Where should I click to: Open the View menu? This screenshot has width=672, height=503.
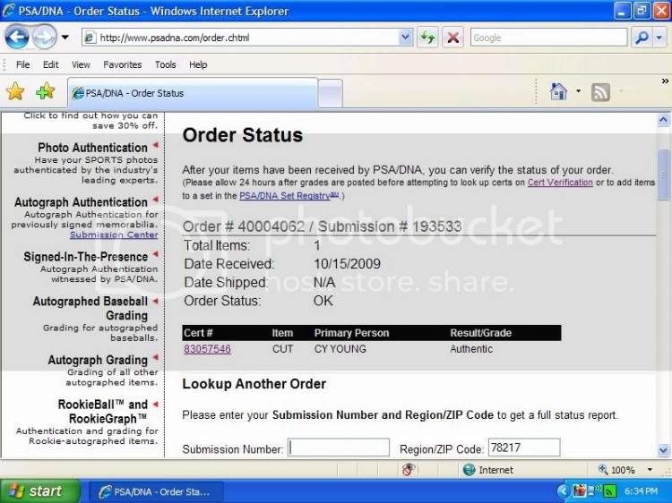point(81,64)
